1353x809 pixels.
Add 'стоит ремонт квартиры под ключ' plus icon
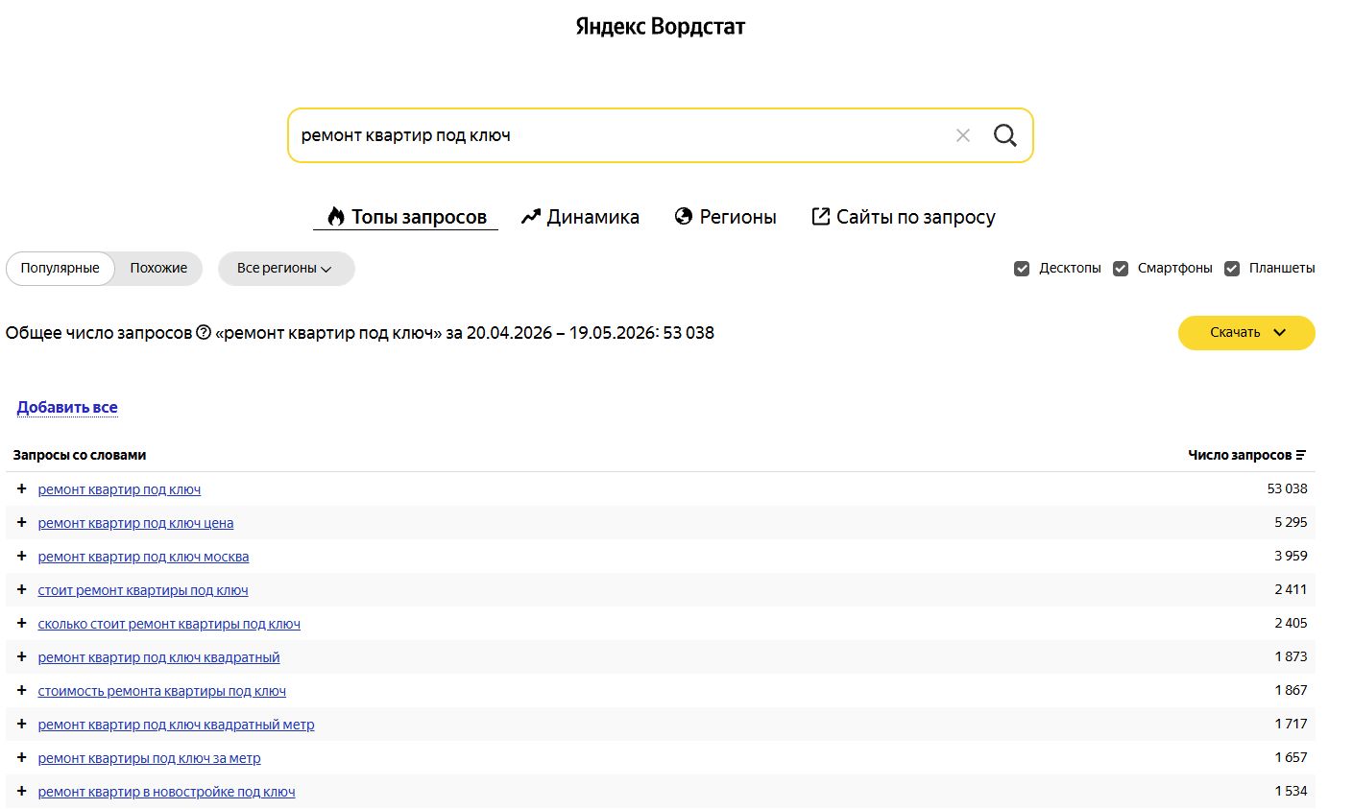(x=21, y=589)
